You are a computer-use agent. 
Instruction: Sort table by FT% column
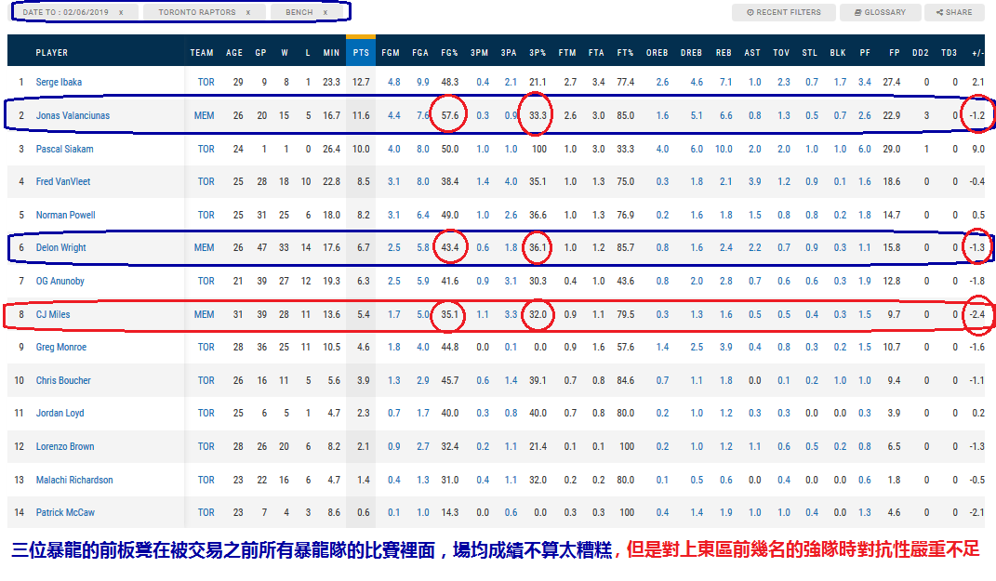coord(625,53)
